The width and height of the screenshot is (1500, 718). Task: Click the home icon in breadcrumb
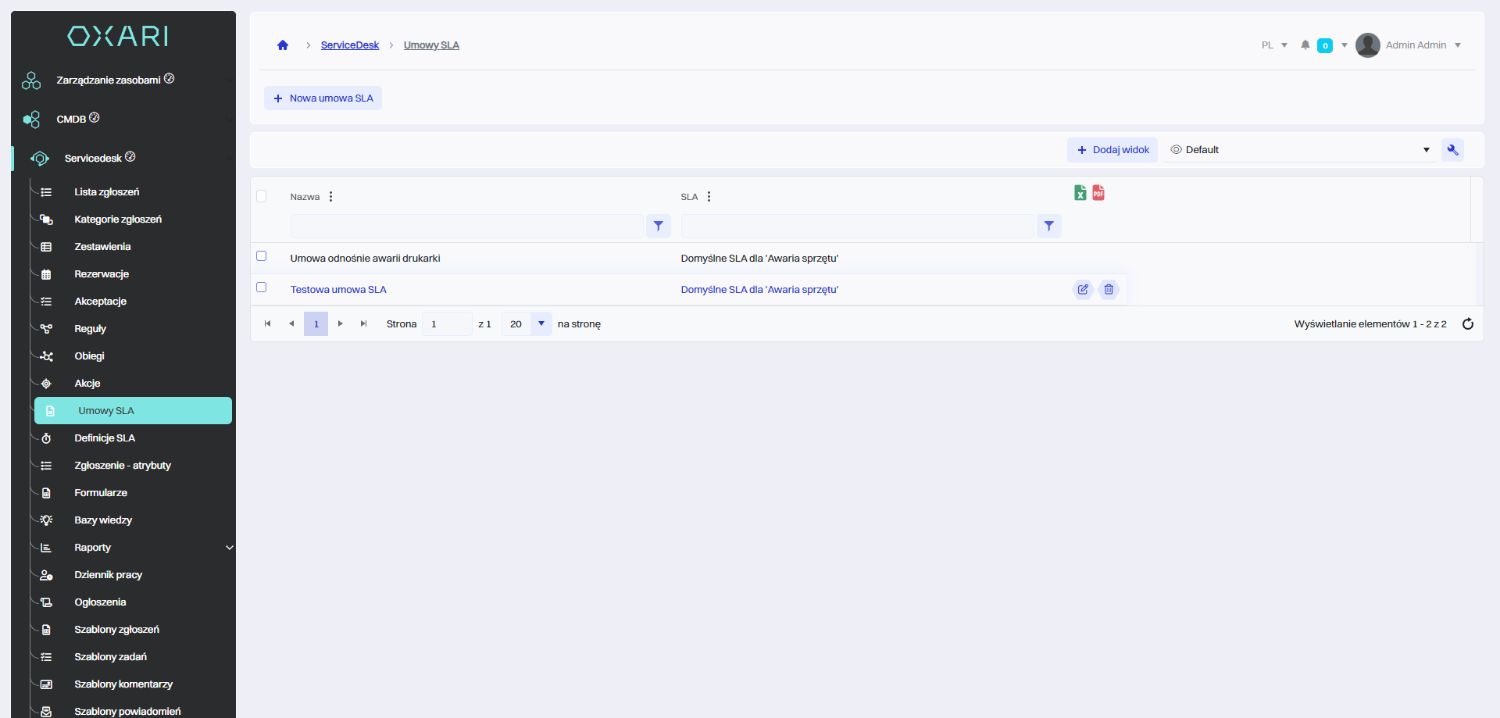pos(283,45)
